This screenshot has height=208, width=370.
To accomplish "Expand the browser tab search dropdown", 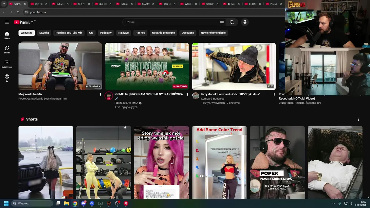I will click(4, 4).
